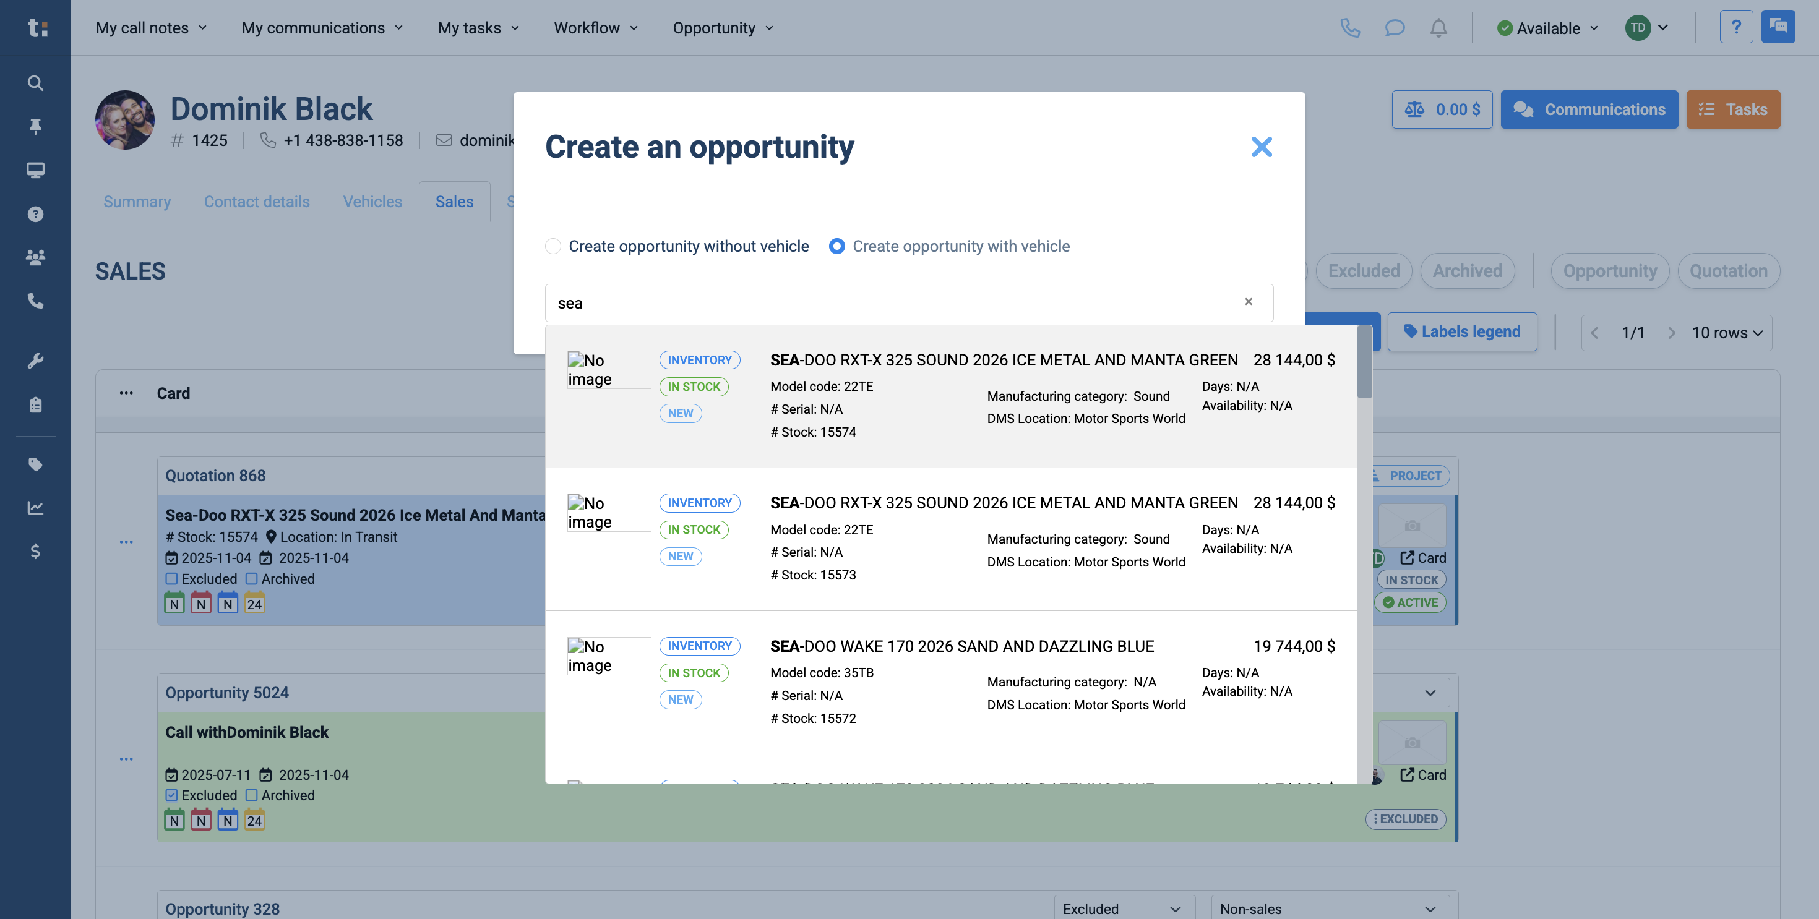
Task: Select Create opportunity without vehicle option
Action: pyautogui.click(x=553, y=246)
